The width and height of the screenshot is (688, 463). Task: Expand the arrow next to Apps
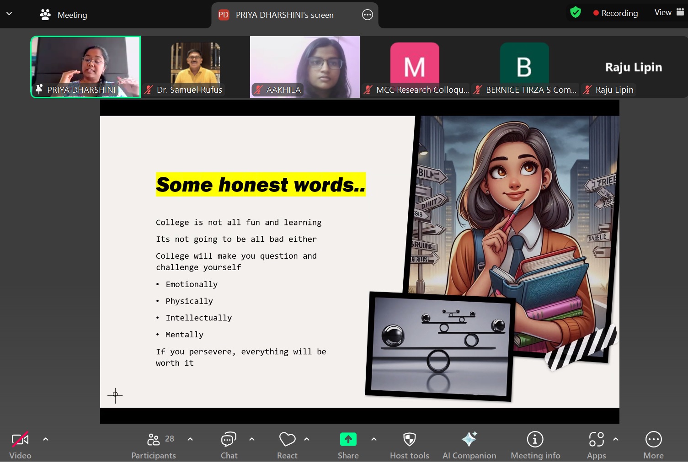(x=616, y=439)
